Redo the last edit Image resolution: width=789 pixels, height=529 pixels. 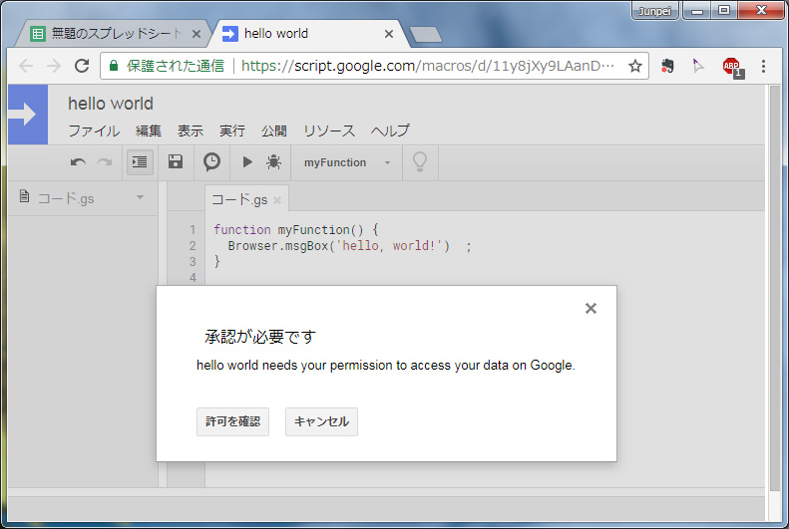[104, 162]
